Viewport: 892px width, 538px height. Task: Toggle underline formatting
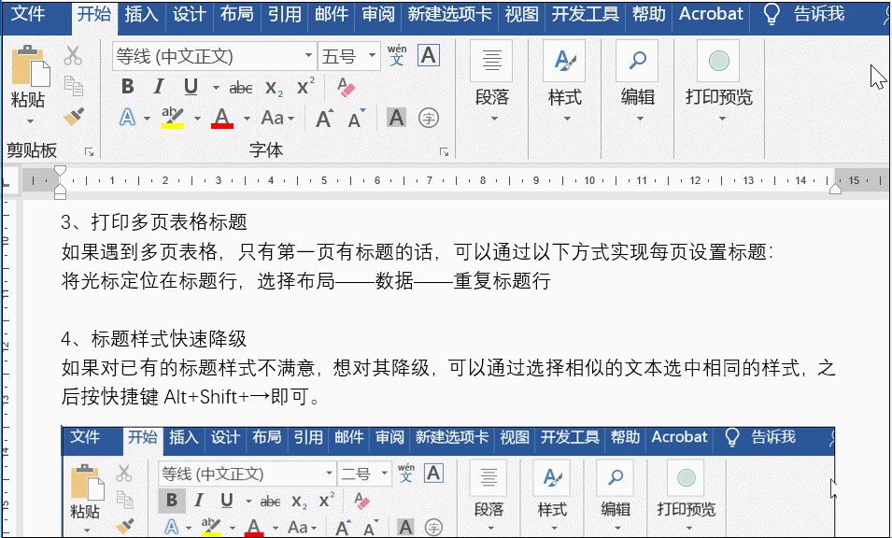click(x=190, y=86)
